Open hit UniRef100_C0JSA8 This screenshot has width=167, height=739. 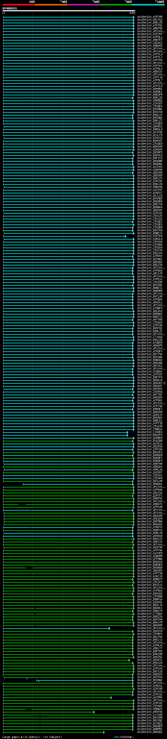[150, 715]
